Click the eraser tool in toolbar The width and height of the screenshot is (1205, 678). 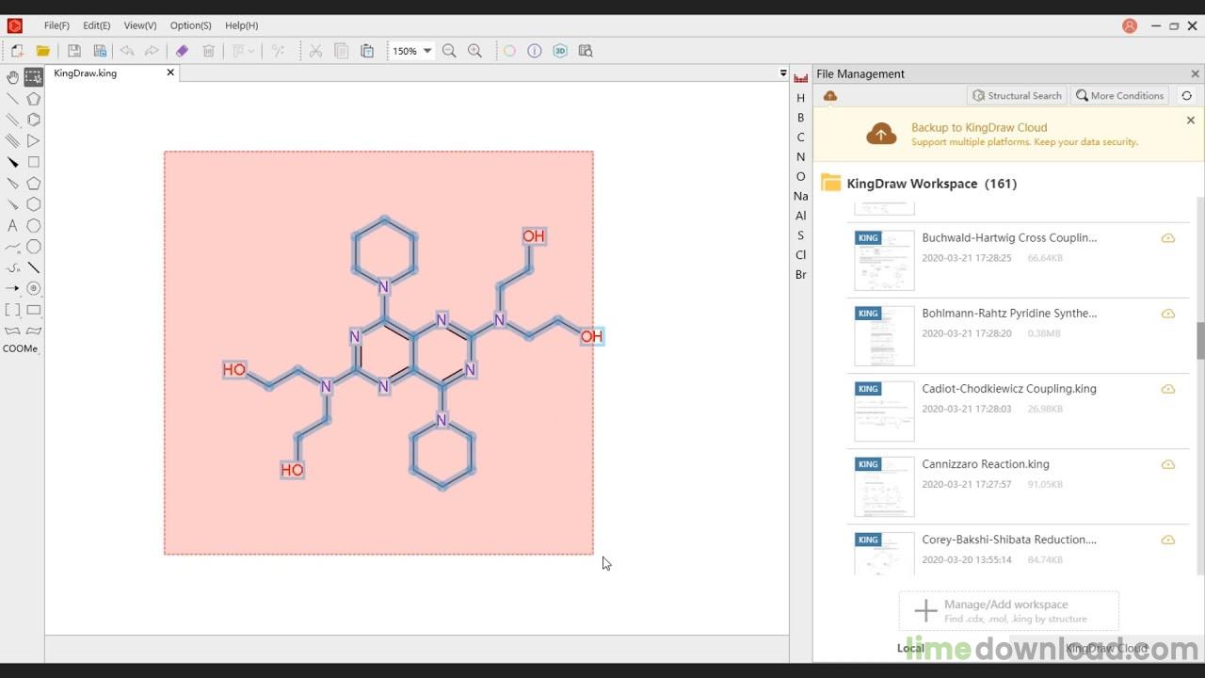pos(182,51)
